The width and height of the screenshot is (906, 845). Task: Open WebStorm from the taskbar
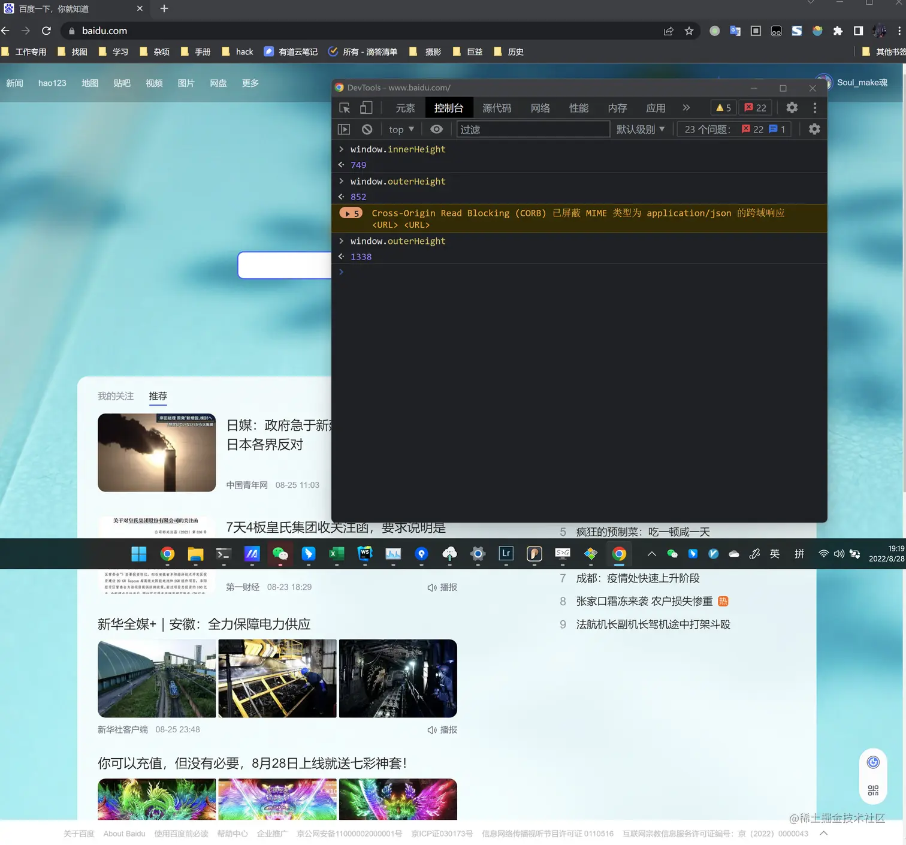(x=365, y=554)
